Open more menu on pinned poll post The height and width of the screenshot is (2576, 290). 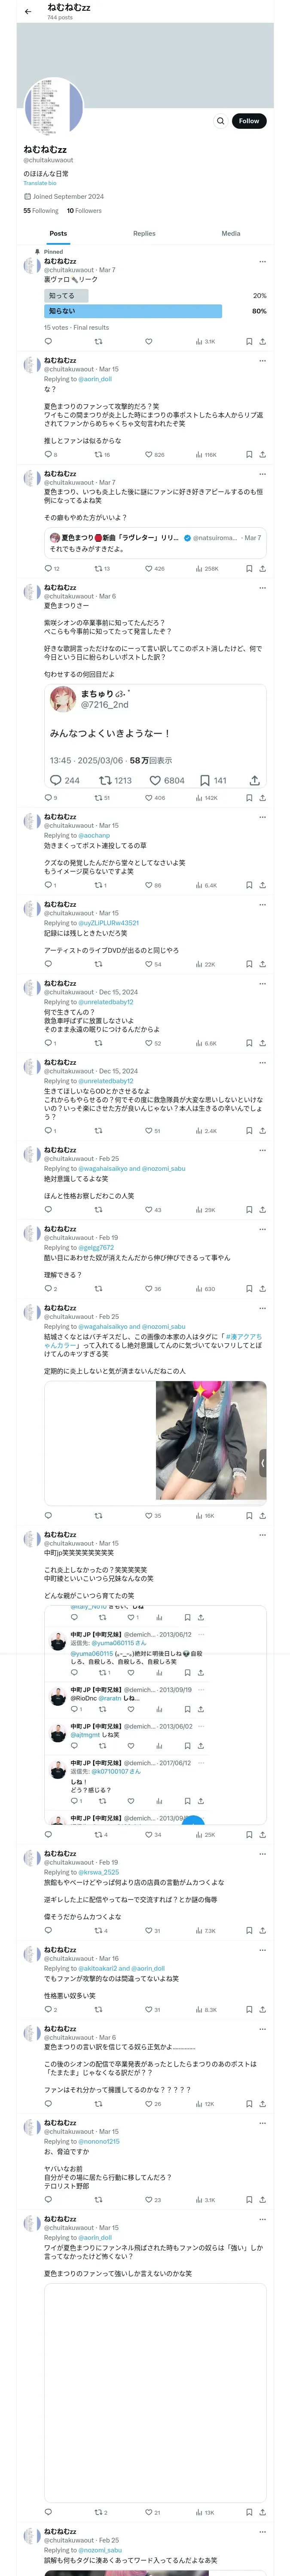pos(262,261)
